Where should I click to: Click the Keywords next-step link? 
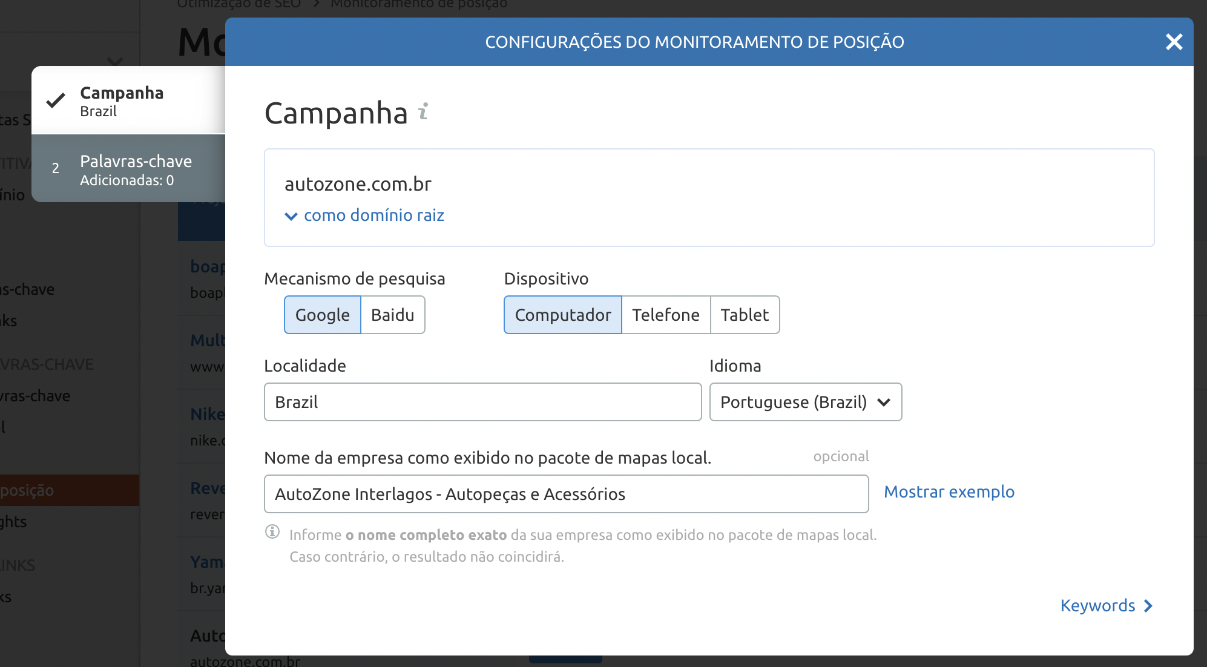1107,606
